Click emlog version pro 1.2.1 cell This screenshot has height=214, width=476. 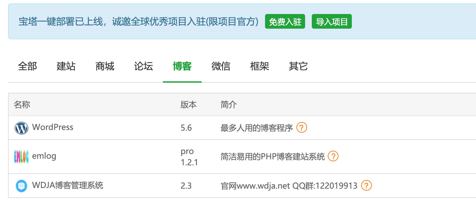pos(189,157)
